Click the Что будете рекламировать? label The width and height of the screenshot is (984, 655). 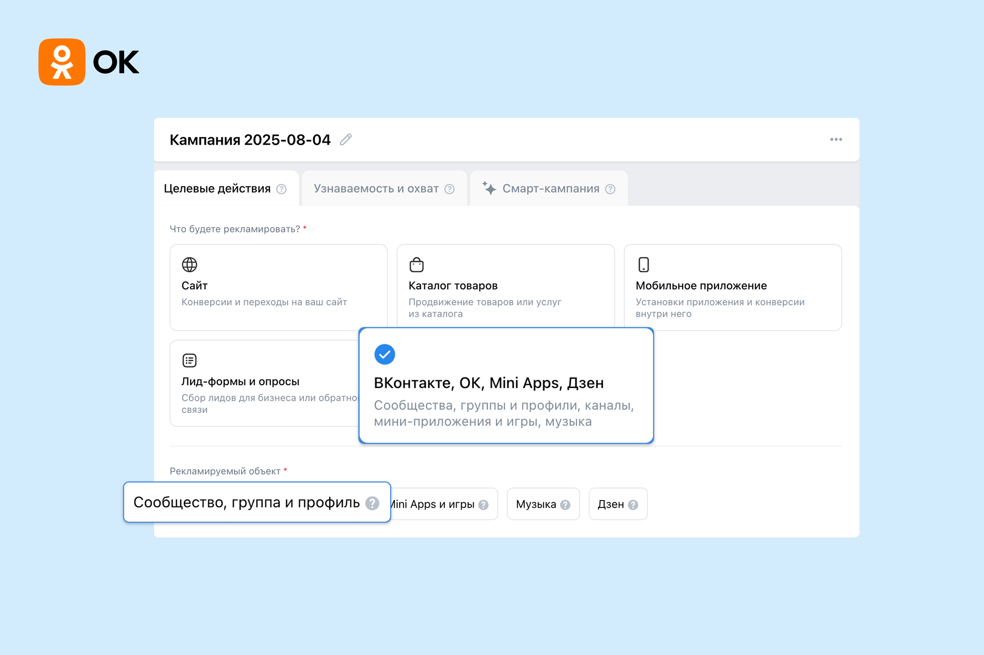click(x=235, y=229)
